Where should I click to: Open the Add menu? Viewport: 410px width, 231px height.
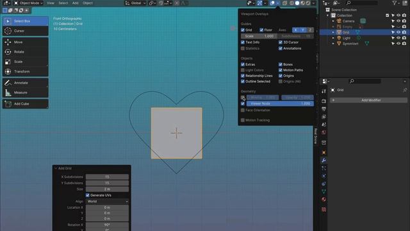[x=76, y=3]
